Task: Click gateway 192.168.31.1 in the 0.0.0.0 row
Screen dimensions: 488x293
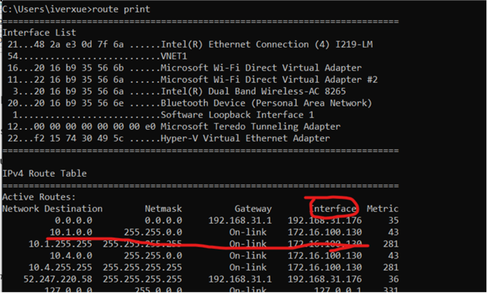Action: (x=240, y=220)
